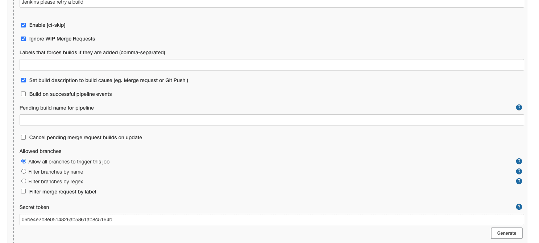Show help for Secret token field
This screenshot has height=243, width=539.
tap(519, 207)
